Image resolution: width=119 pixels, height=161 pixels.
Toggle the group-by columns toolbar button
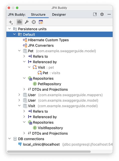pos(19,22)
